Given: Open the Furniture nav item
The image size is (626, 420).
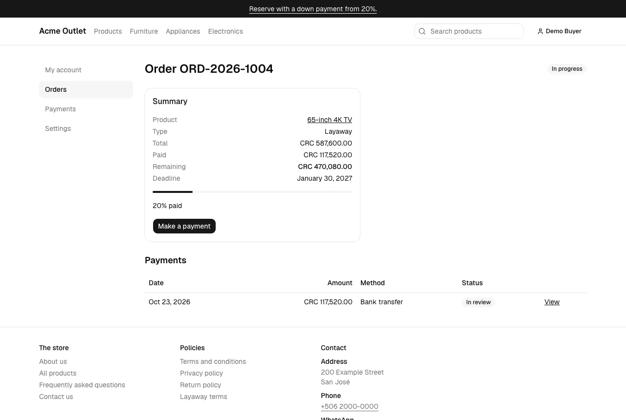Looking at the screenshot, I should click(144, 31).
